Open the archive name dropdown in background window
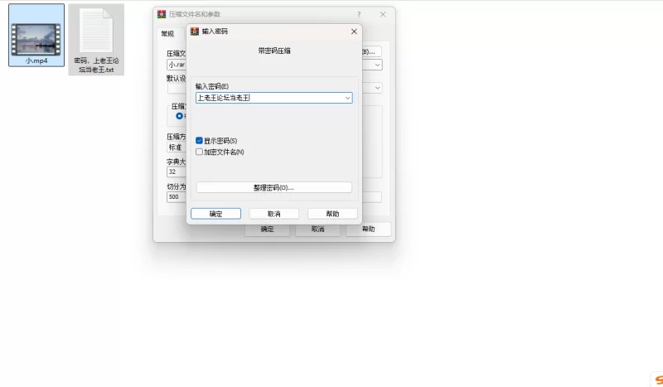 point(377,65)
